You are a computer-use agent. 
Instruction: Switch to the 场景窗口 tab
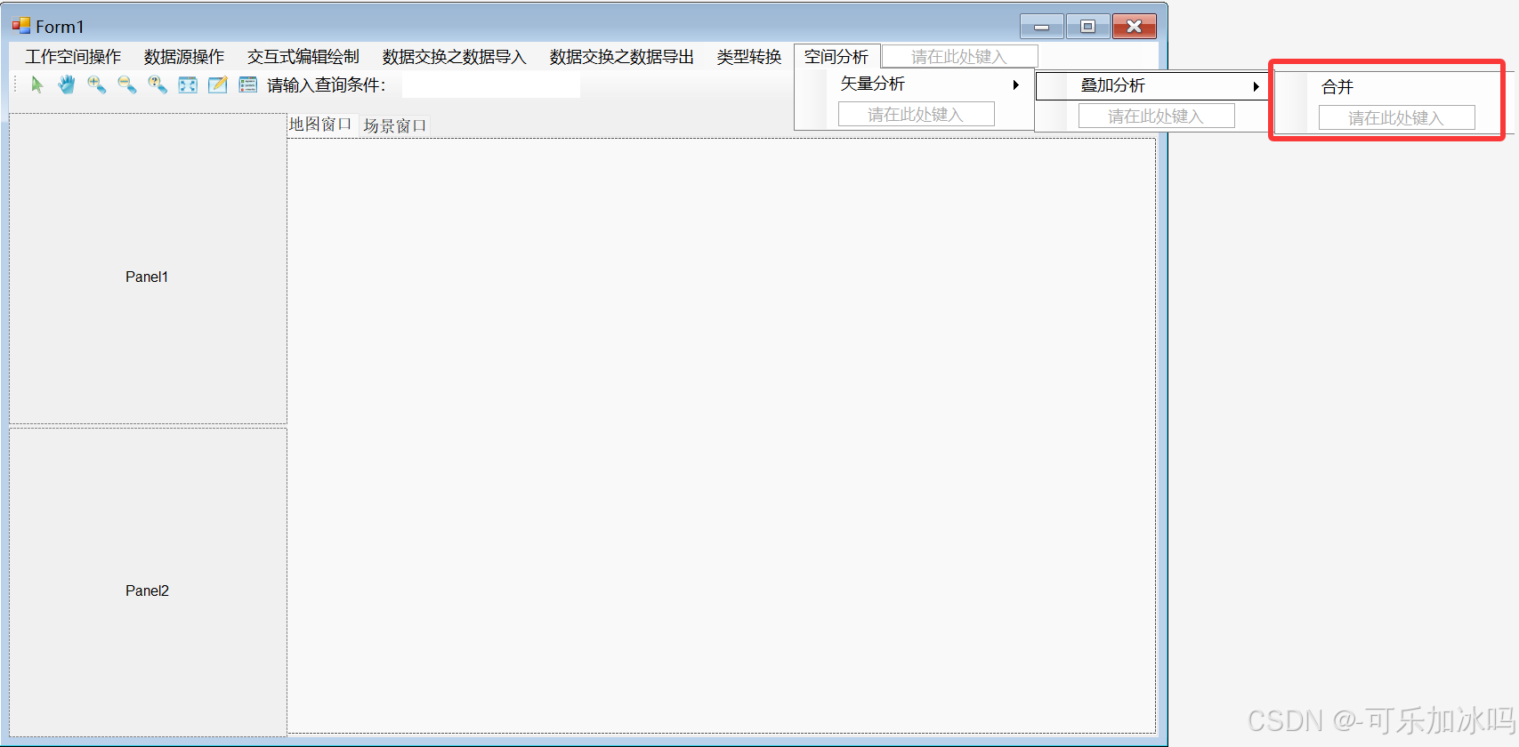pyautogui.click(x=395, y=125)
